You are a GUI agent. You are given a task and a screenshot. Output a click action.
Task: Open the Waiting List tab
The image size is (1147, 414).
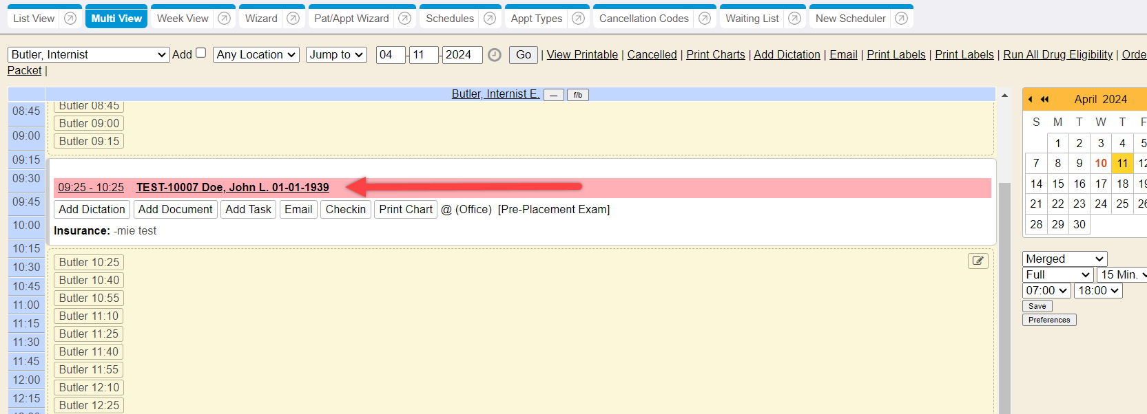752,19
